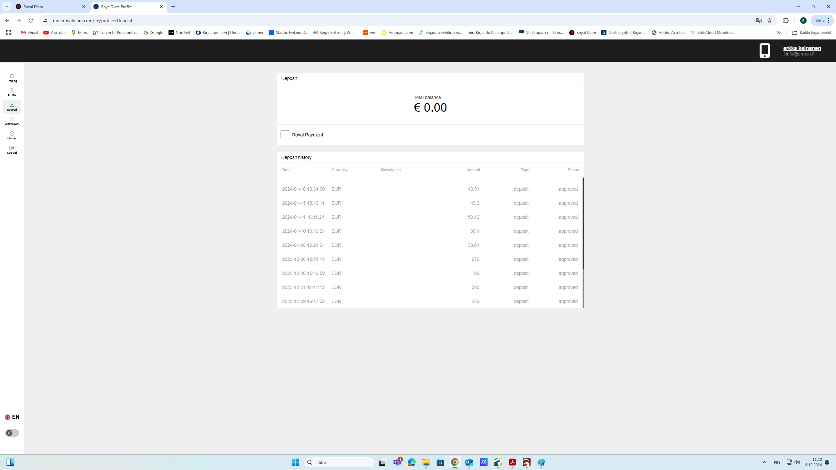This screenshot has height=470, width=836.
Task: Click the erkka keinanen profile link
Action: tap(802, 48)
